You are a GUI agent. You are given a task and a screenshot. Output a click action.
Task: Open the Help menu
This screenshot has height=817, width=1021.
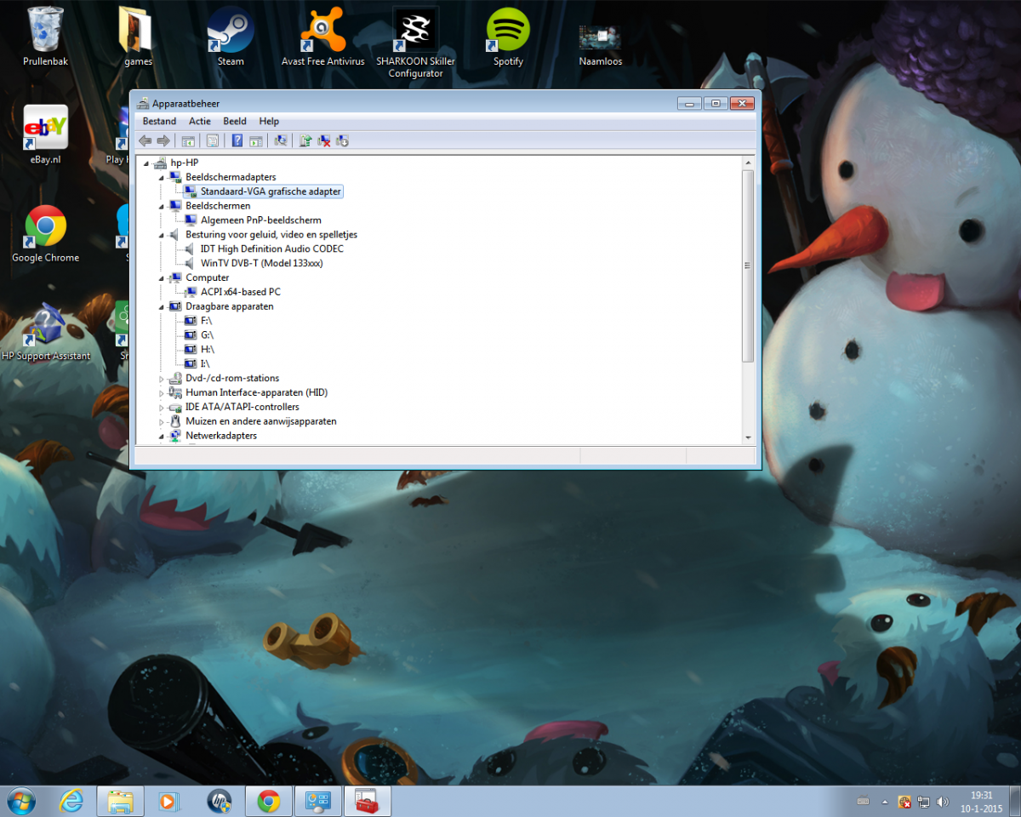[x=269, y=122]
